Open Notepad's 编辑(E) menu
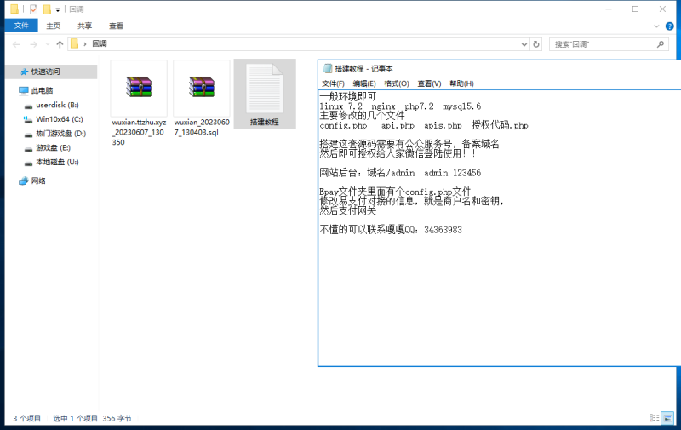This screenshot has width=681, height=430. tap(364, 83)
